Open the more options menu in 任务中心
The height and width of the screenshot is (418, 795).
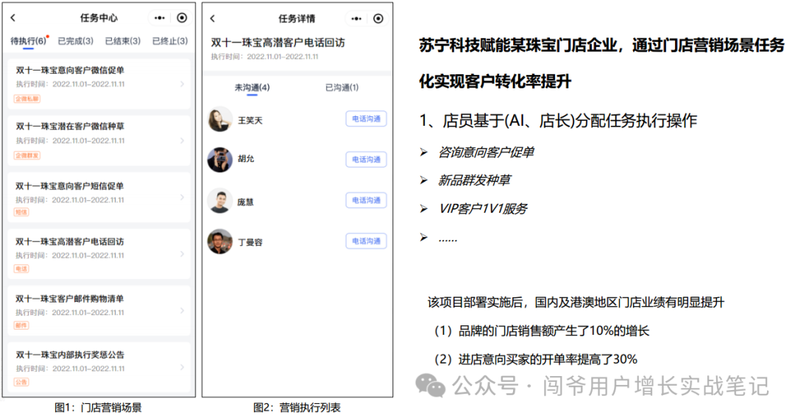[160, 18]
